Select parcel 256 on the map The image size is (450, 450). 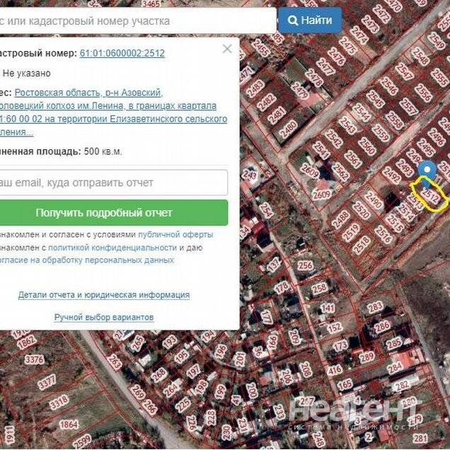305,266
